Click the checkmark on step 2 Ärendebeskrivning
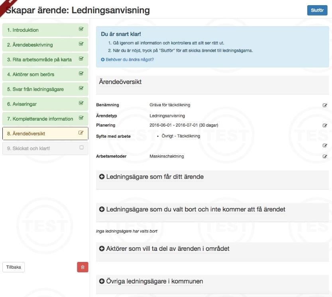332x297 pixels. [x=81, y=44]
